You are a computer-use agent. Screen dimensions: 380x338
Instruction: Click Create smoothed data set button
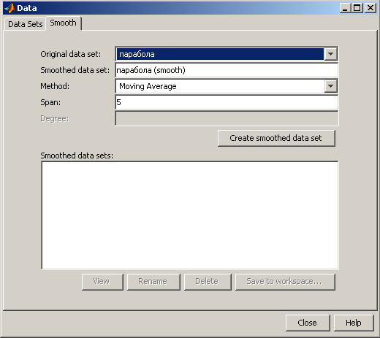[276, 138]
